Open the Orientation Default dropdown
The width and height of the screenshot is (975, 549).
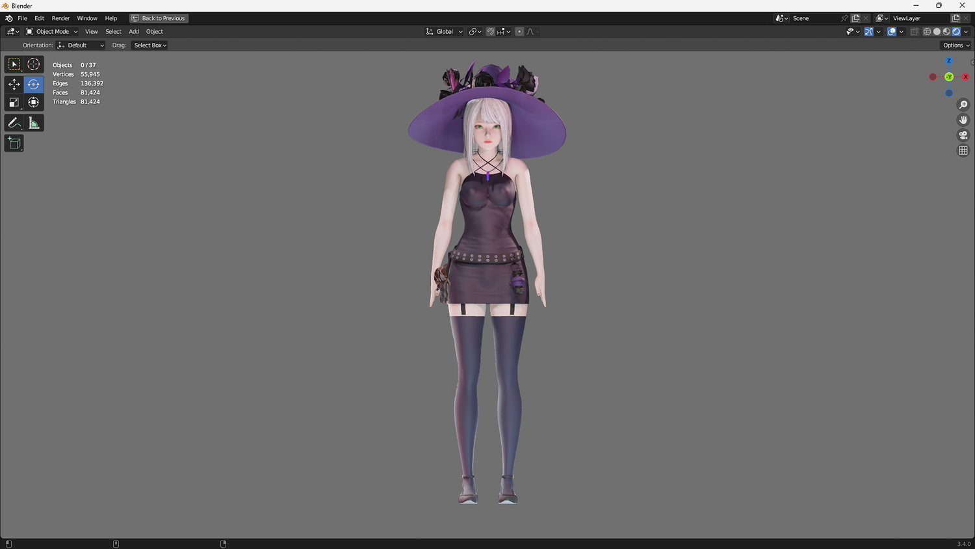(81, 46)
